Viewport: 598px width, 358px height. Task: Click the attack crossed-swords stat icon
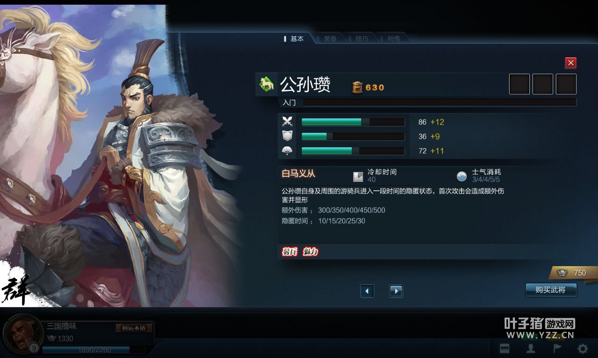point(287,122)
